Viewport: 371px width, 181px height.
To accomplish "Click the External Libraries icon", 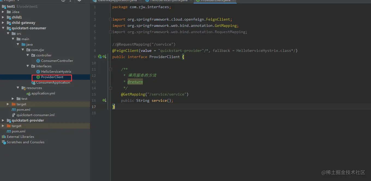I will tap(4, 137).
